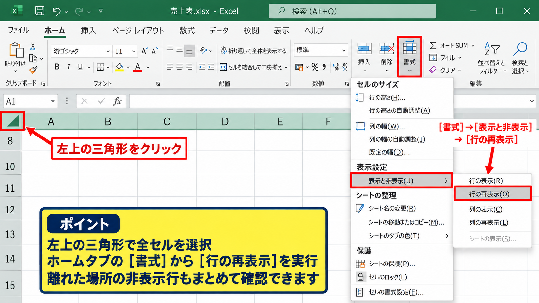The width and height of the screenshot is (539, 303).
Task: Open the font name dropdown 游ゴシック
Action: (x=108, y=51)
